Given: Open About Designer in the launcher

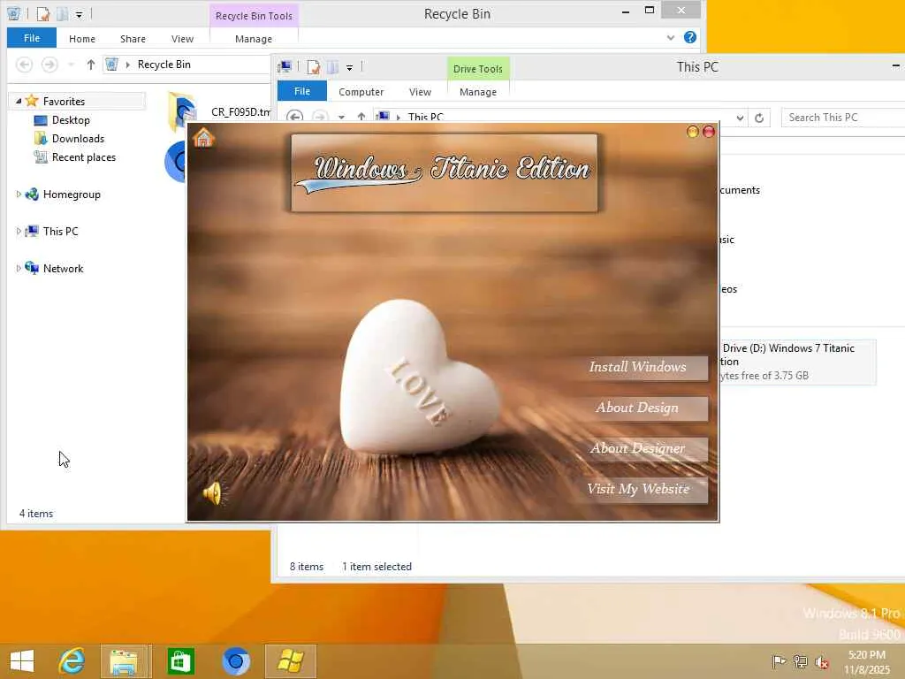Looking at the screenshot, I should [637, 448].
